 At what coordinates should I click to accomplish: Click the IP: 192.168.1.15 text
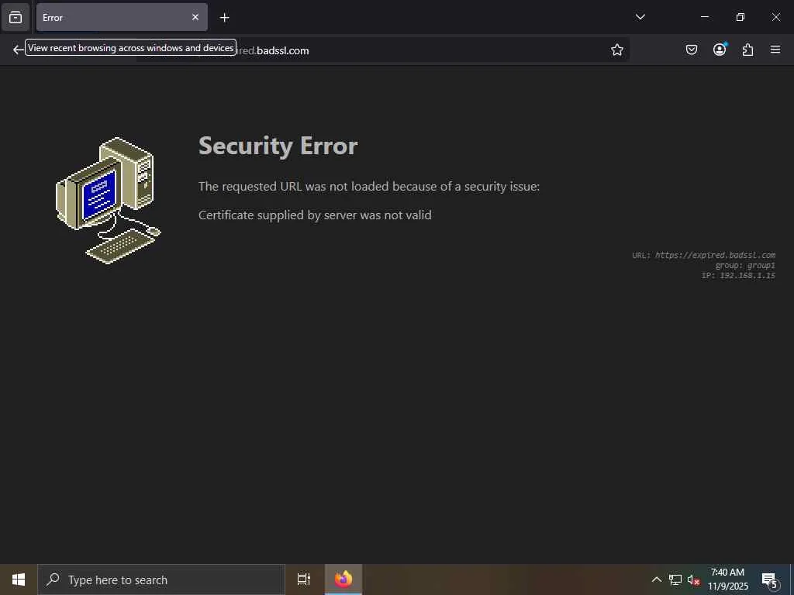(738, 275)
